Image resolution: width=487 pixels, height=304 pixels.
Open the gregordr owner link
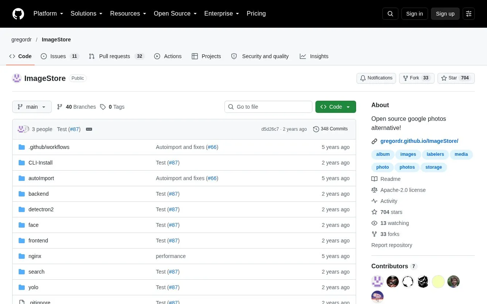21,40
